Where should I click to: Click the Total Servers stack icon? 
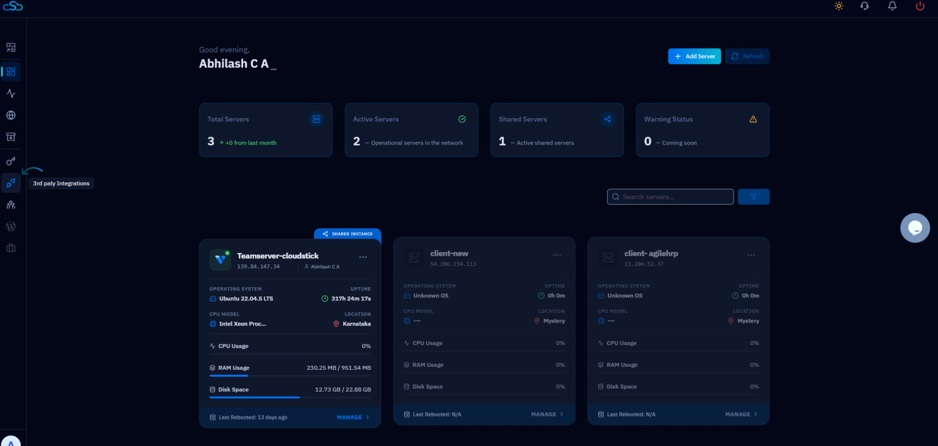(x=316, y=119)
